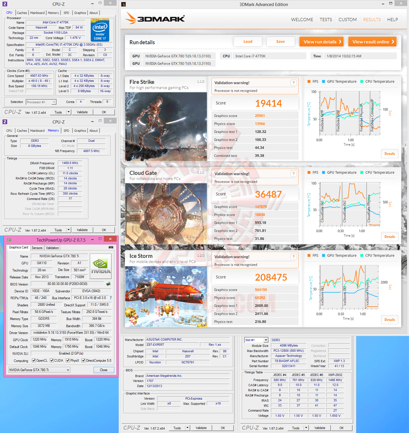409x433 pixels.
Task: Click the Ice Storm score value 208475
Action: (x=271, y=277)
